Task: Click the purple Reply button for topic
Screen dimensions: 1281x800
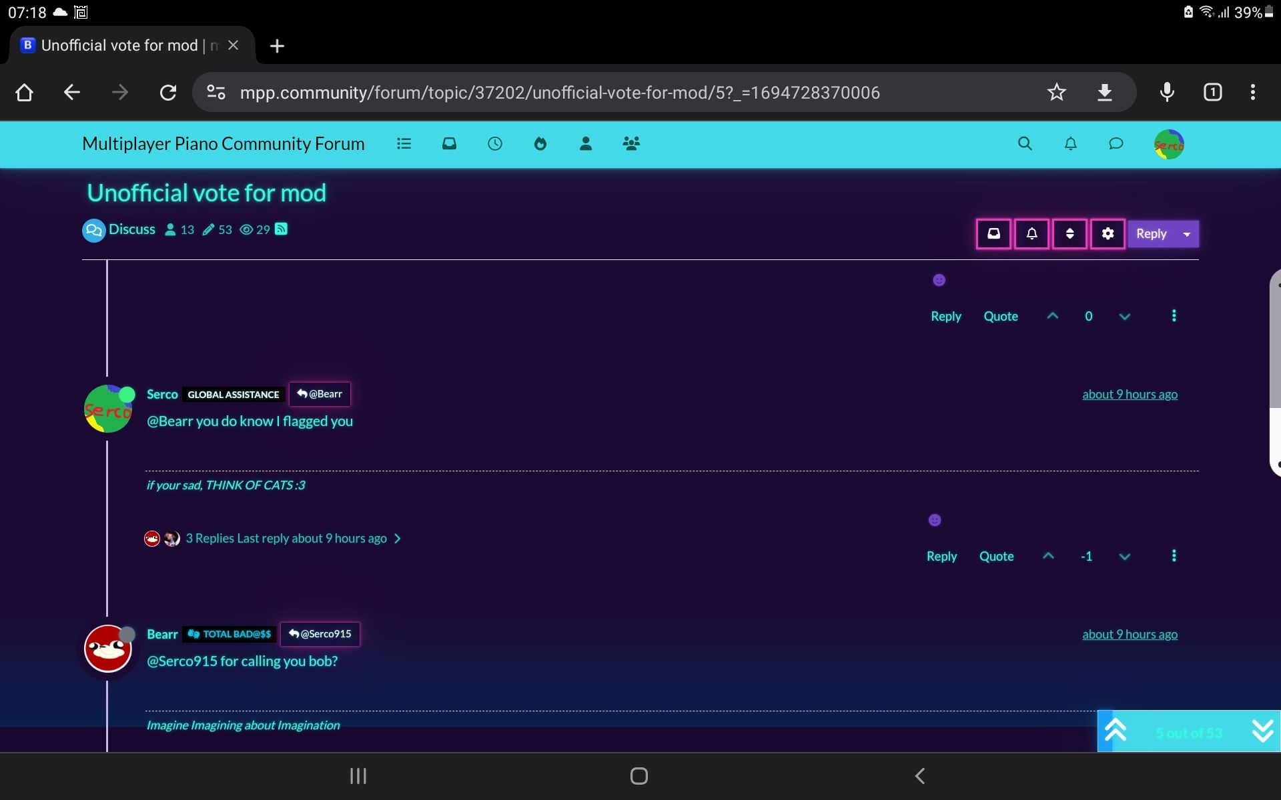Action: click(1151, 234)
